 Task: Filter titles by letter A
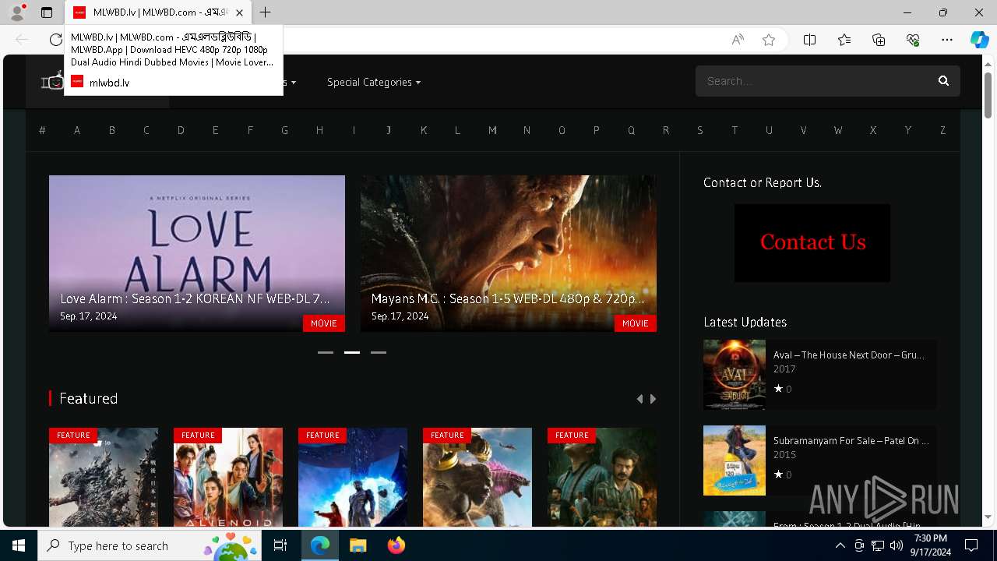tap(77, 130)
